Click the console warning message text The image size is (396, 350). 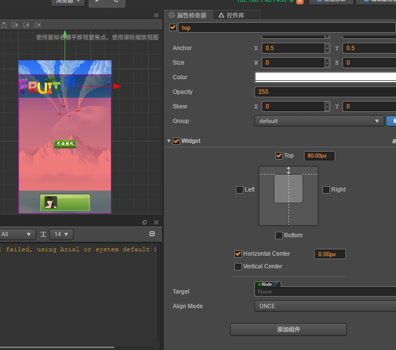click(x=78, y=249)
